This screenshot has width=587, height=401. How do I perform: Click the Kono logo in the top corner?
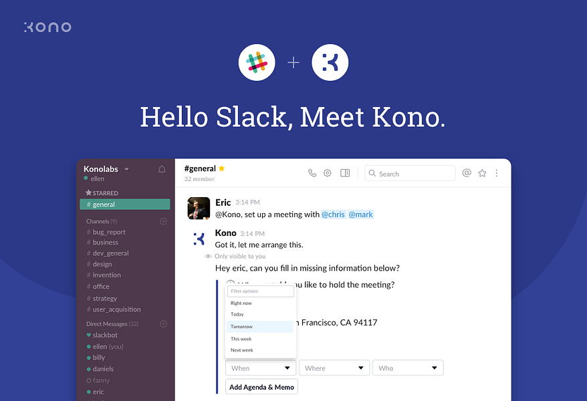pyautogui.click(x=47, y=27)
